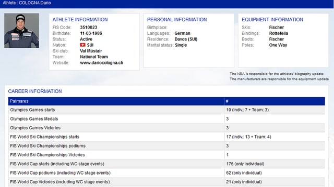Click the manufacturers equipment update note

click(x=279, y=79)
